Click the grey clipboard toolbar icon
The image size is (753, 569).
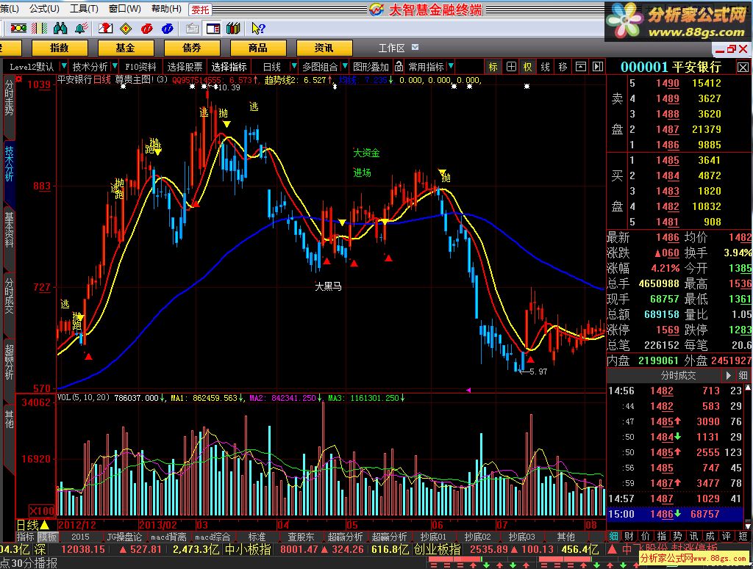coord(192,29)
